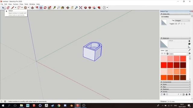Select the Orbit tool
The height and width of the screenshot is (108, 193).
[68, 8]
